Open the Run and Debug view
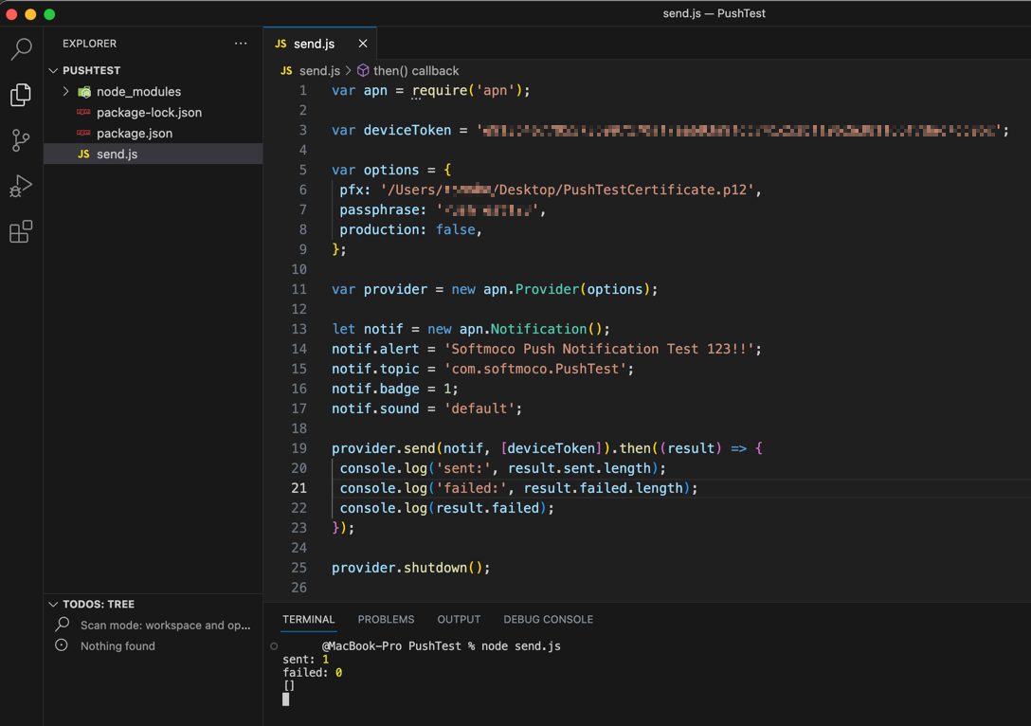The height and width of the screenshot is (726, 1031). pos(21,186)
